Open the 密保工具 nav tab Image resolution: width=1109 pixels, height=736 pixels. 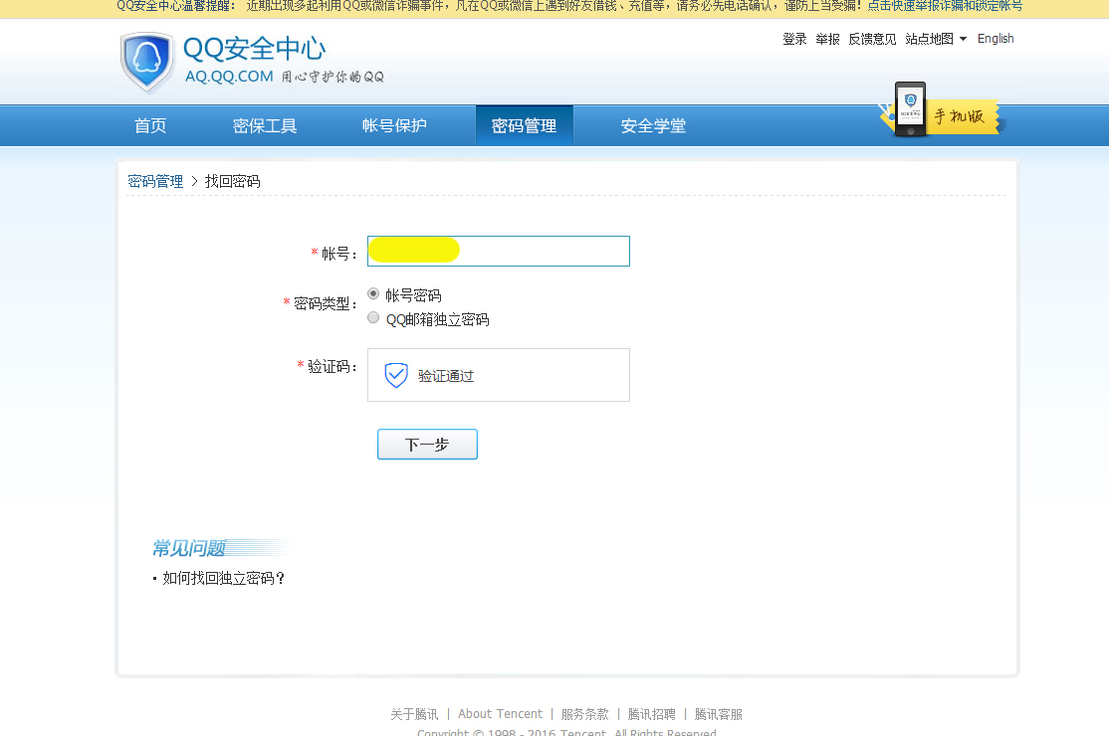(x=265, y=125)
